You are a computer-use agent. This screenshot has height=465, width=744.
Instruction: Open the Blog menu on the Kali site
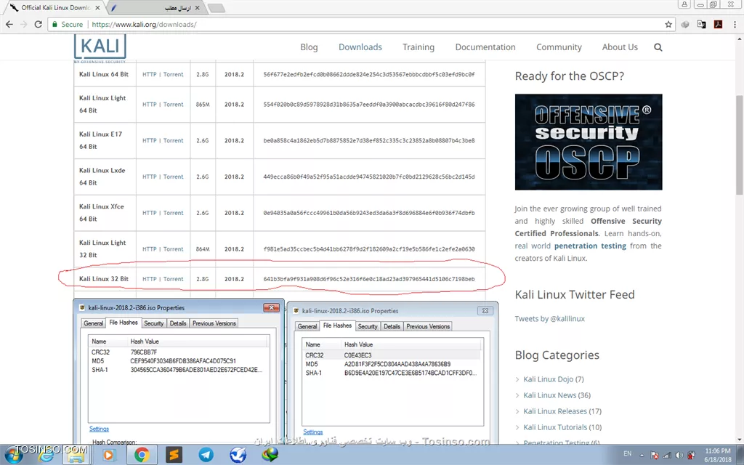(x=309, y=47)
